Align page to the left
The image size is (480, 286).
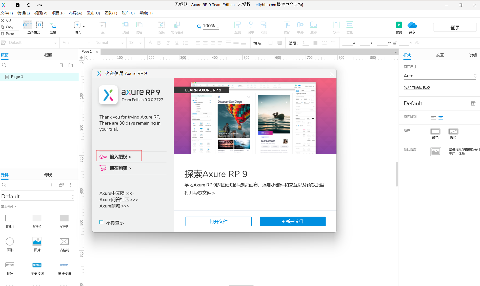click(x=433, y=118)
